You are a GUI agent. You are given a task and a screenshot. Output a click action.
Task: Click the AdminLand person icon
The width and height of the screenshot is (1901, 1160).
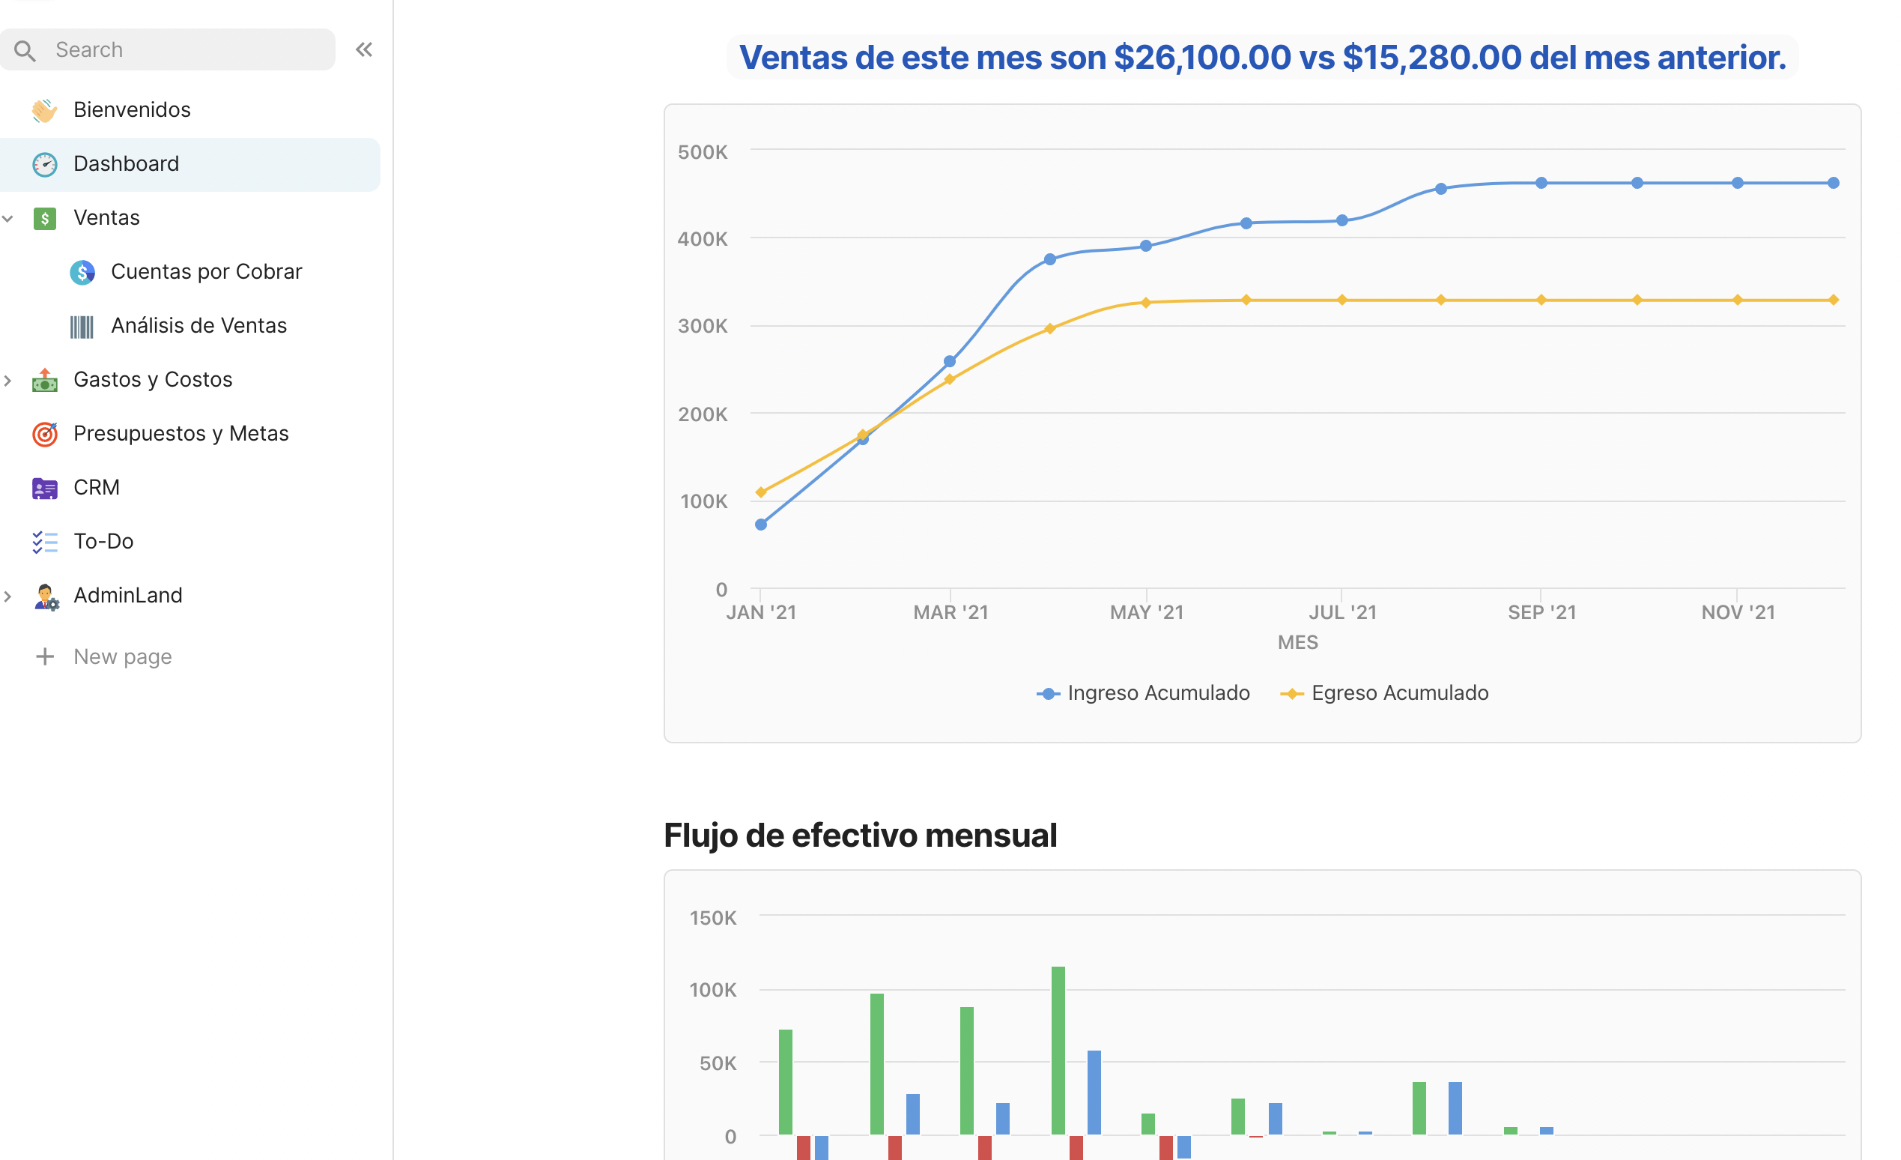[x=46, y=596]
